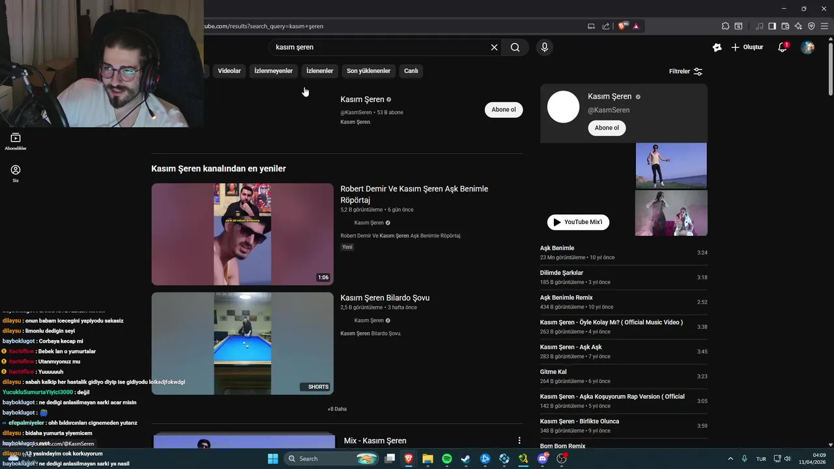
Task: Open the system tray volume icon
Action: coord(787,459)
